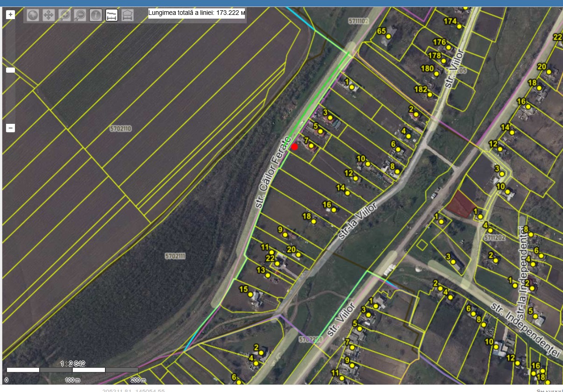Click cadastral label 5702110
Viewport: 563px width, 392px height.
tap(121, 129)
